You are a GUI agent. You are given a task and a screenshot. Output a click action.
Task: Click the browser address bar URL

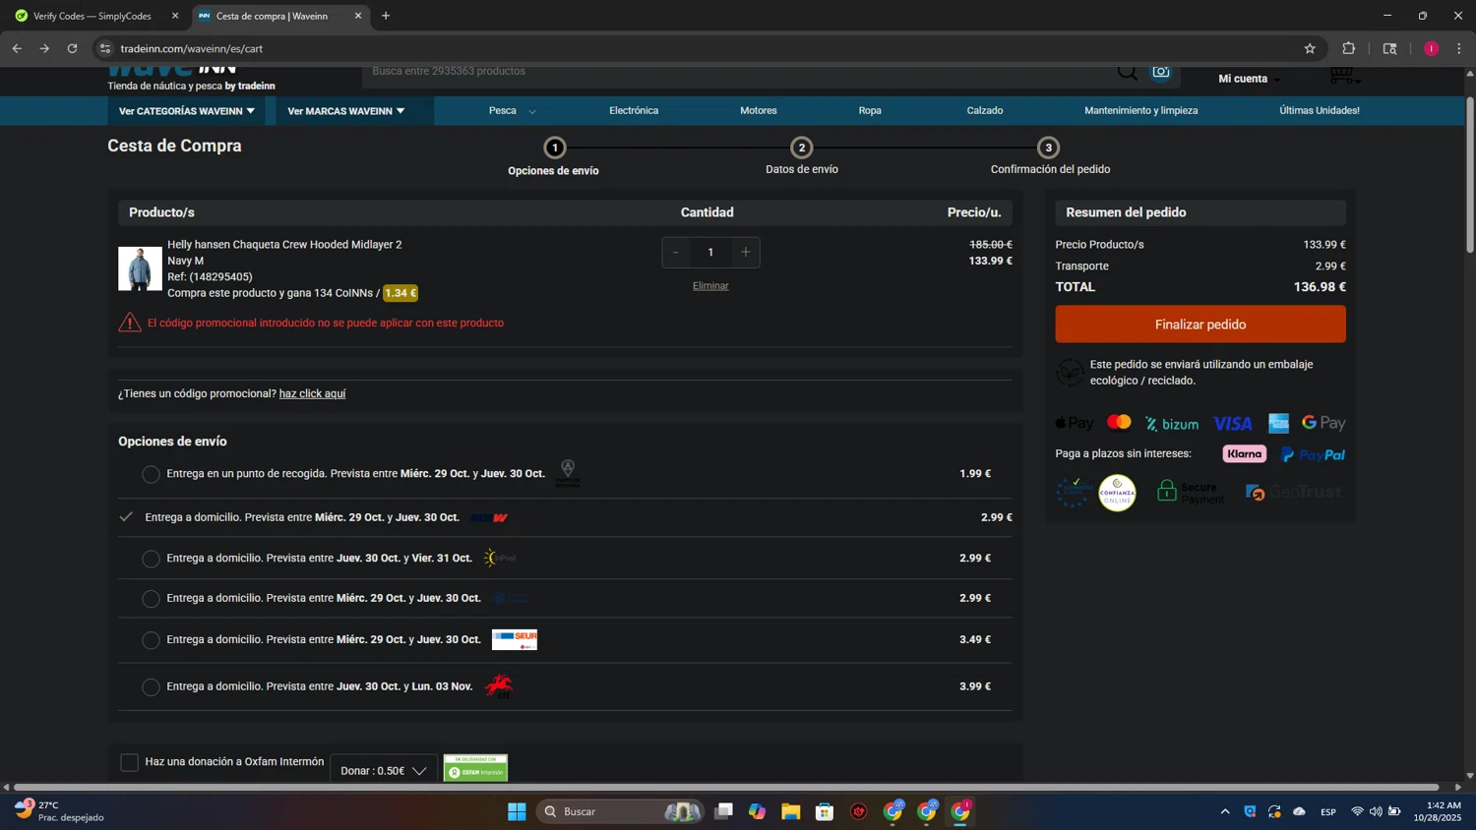[x=192, y=48]
